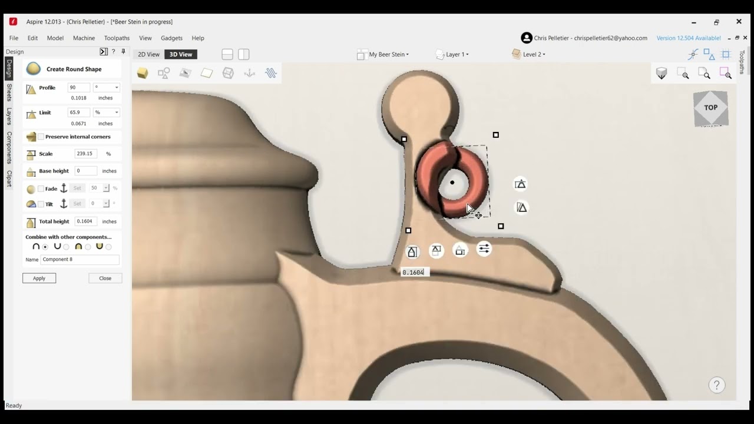The image size is (754, 424).
Task: Click the zoom-to-box magnifier icon
Action: [x=683, y=74]
